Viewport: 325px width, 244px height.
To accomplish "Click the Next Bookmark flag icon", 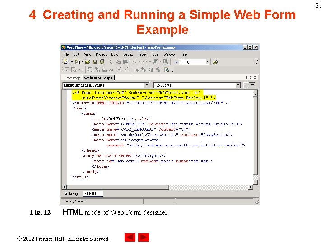I will tap(144, 70).
